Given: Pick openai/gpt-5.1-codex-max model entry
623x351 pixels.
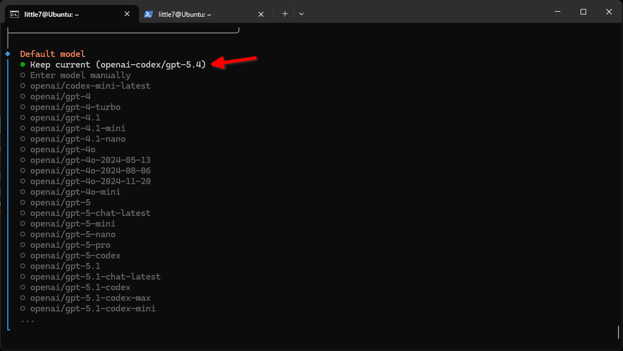Looking at the screenshot, I should click(90, 298).
